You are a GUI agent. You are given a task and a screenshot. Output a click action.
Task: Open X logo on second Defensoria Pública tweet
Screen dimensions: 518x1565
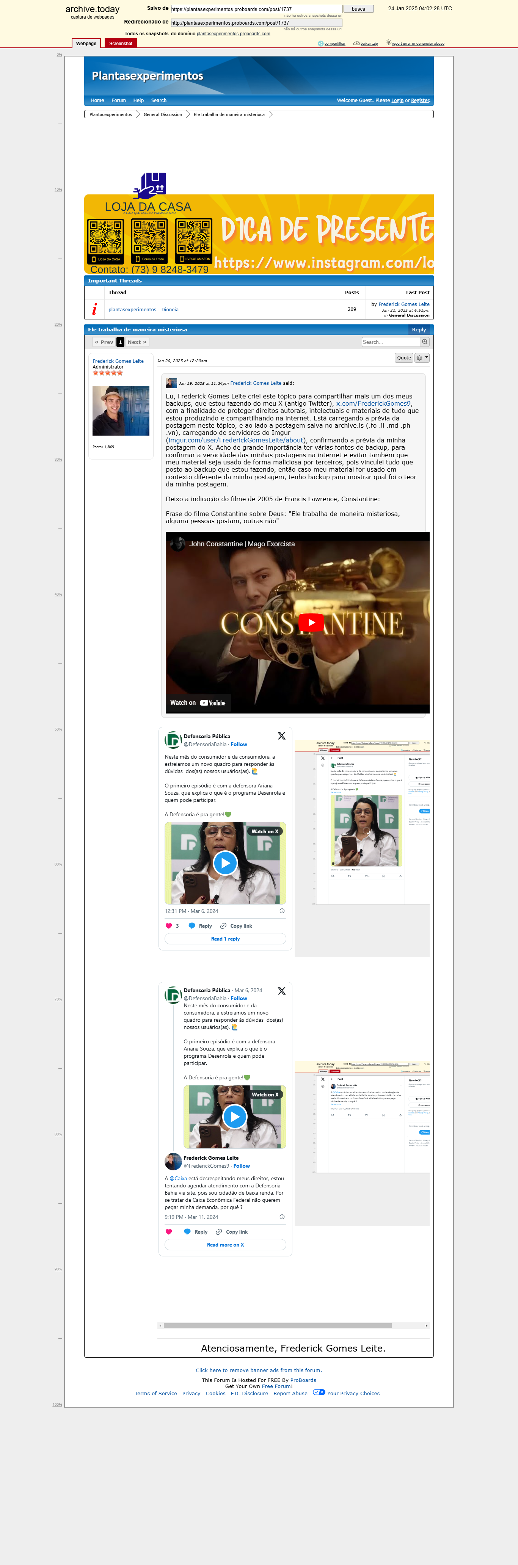coord(281,991)
